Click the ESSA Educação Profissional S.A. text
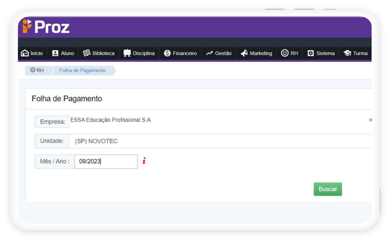This screenshot has width=391, height=242. (x=111, y=120)
